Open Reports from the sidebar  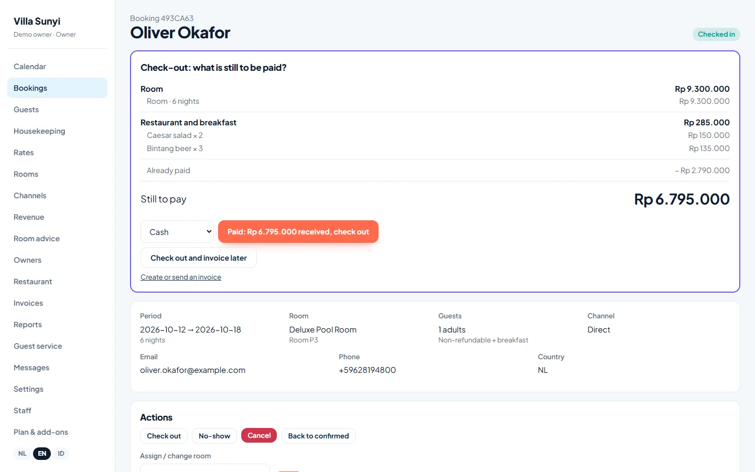coord(57,325)
